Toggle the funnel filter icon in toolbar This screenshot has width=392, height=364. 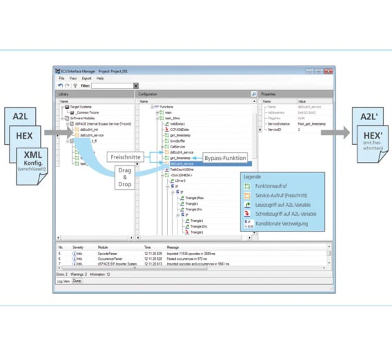click(x=75, y=86)
